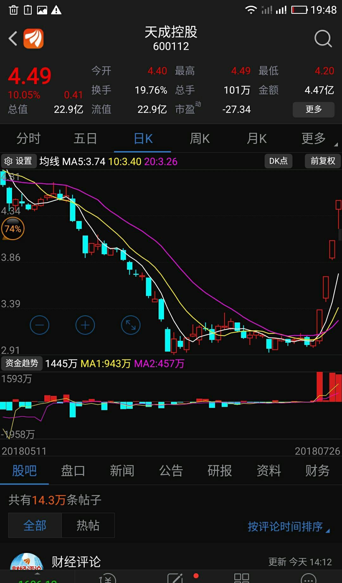Viewport: 342px width, 583px height.
Task: Open 研报 tab
Action: point(220,471)
